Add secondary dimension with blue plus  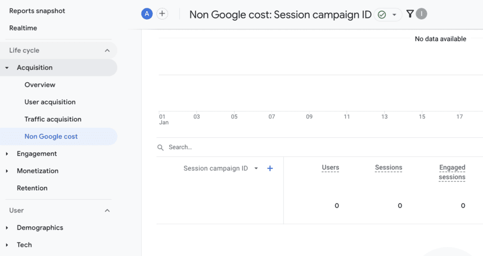270,168
